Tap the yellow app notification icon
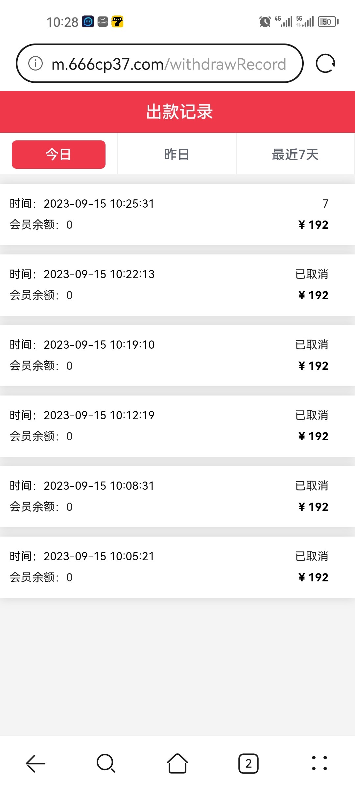 (117, 22)
